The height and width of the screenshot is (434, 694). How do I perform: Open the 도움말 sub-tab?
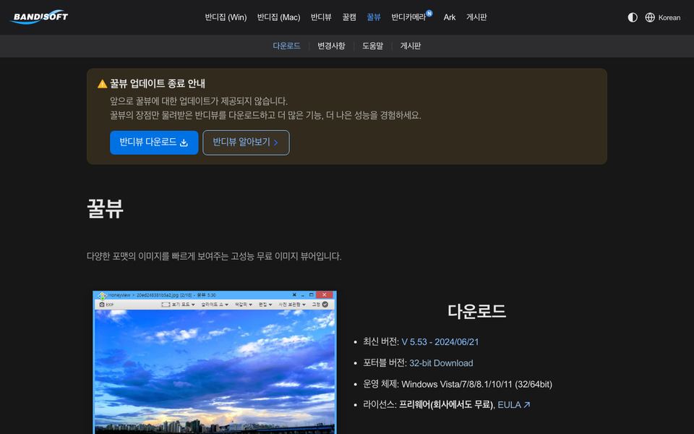point(373,46)
